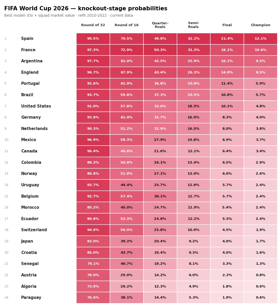280x306 pixels.
Task: Click the Round of 32 column header
Action: point(93,25)
